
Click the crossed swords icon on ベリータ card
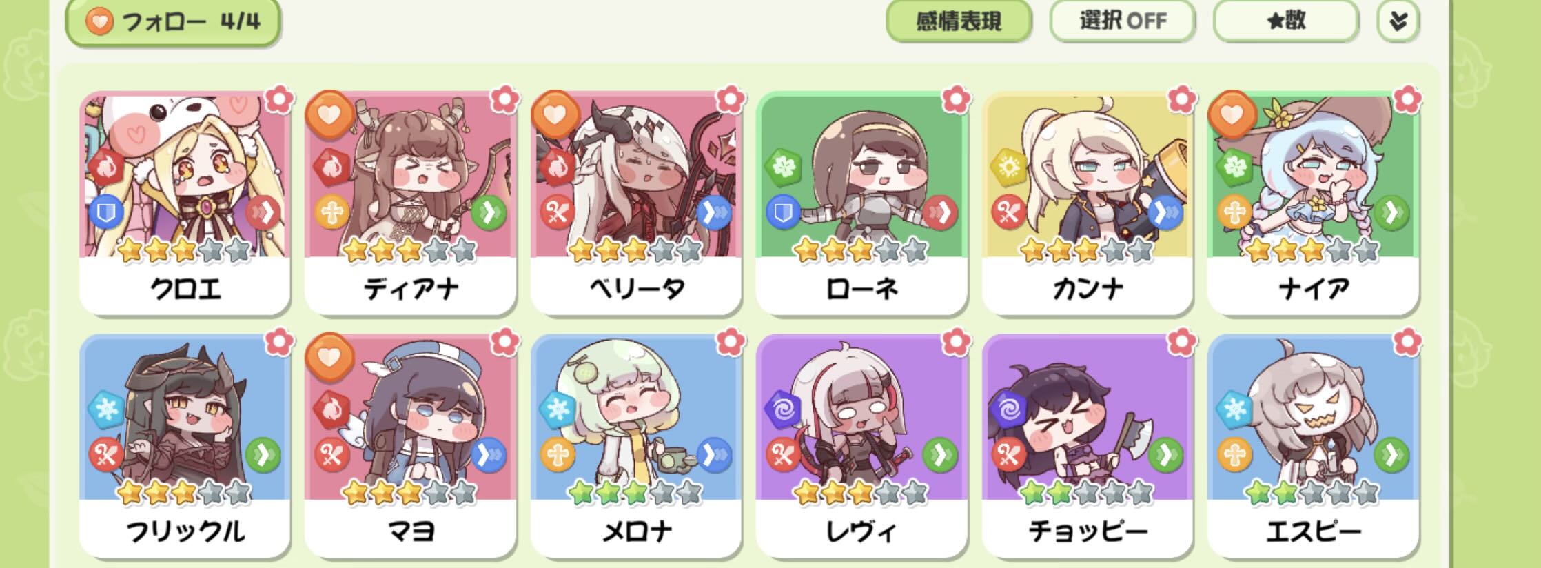coord(557,212)
